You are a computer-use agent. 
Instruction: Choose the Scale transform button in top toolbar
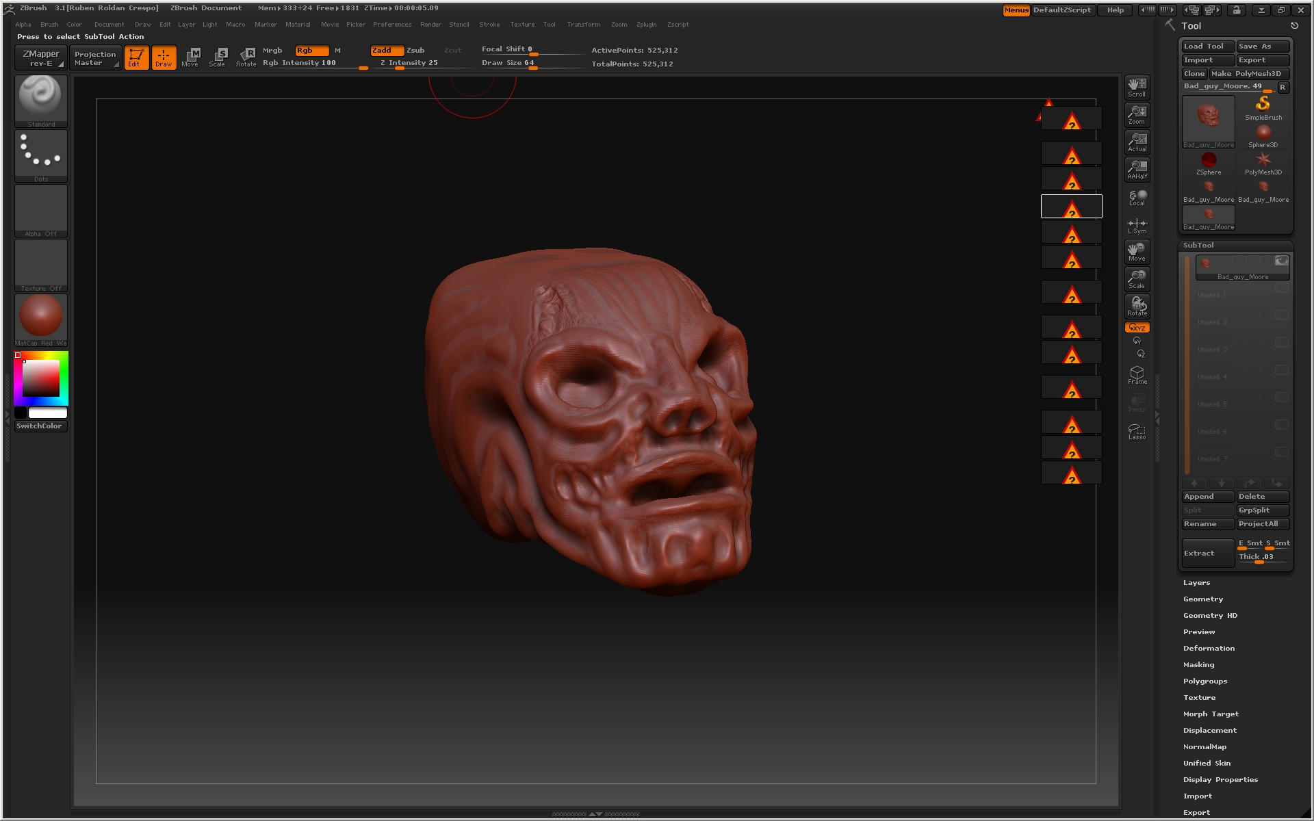218,57
